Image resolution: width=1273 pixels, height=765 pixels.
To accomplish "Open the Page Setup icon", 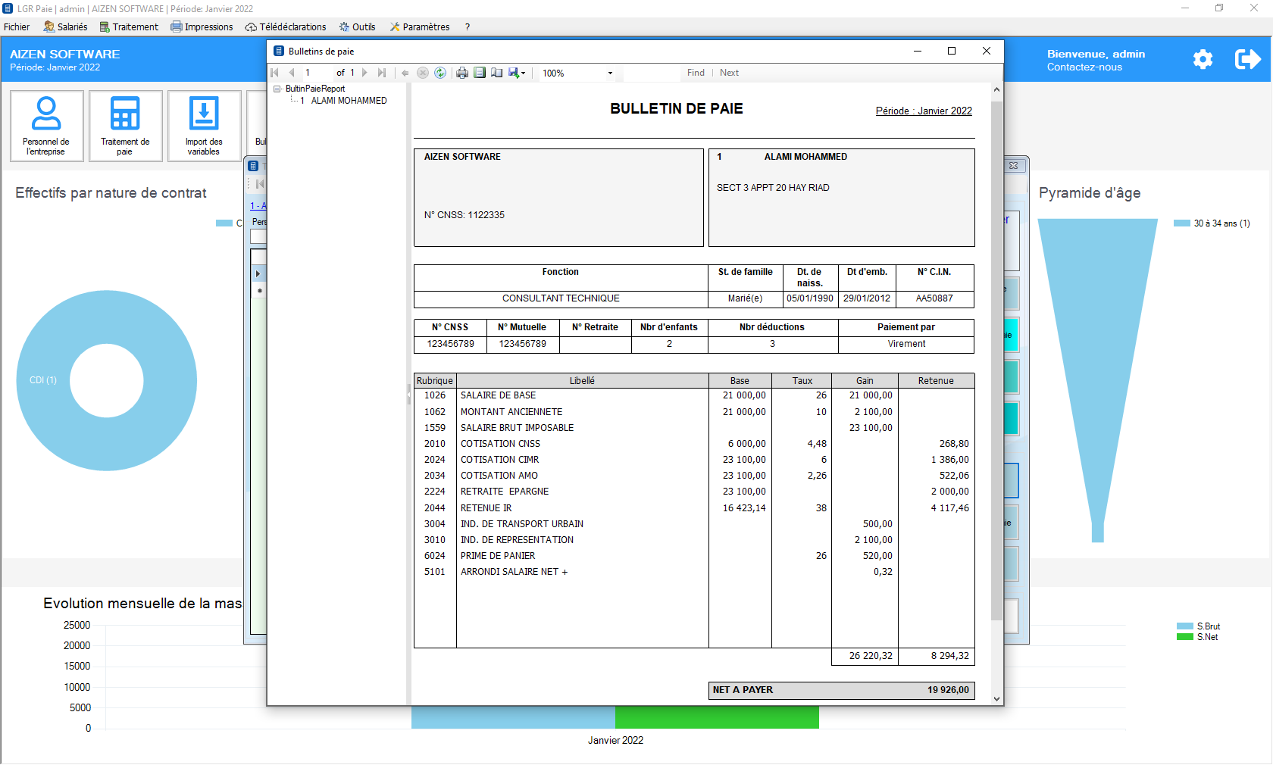I will point(496,73).
